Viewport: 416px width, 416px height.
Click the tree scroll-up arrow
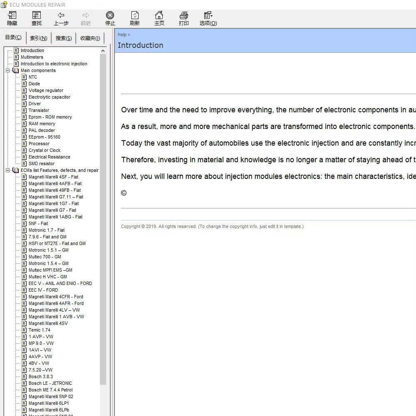pos(103,51)
